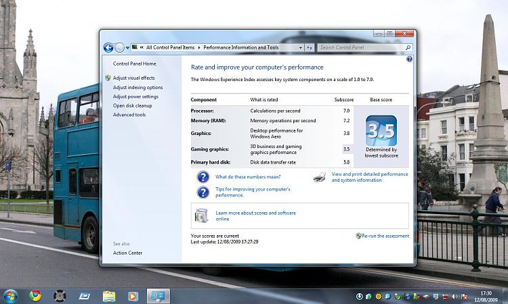Open What do these numbers mean link
The height and width of the screenshot is (304, 508).
pyautogui.click(x=248, y=177)
